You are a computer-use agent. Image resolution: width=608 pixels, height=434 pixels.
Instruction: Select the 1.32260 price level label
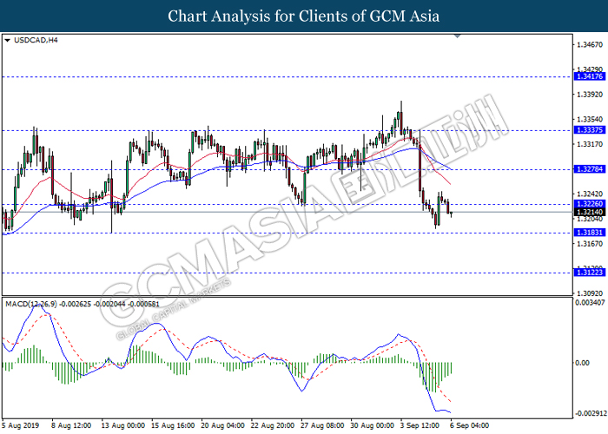[589, 204]
